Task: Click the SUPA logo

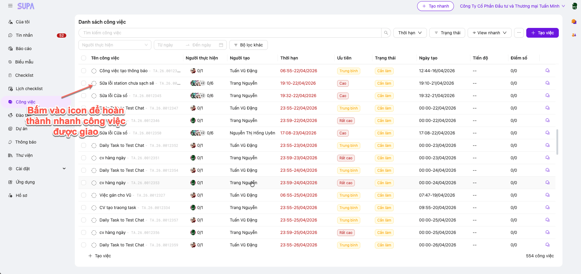Action: 26,6
